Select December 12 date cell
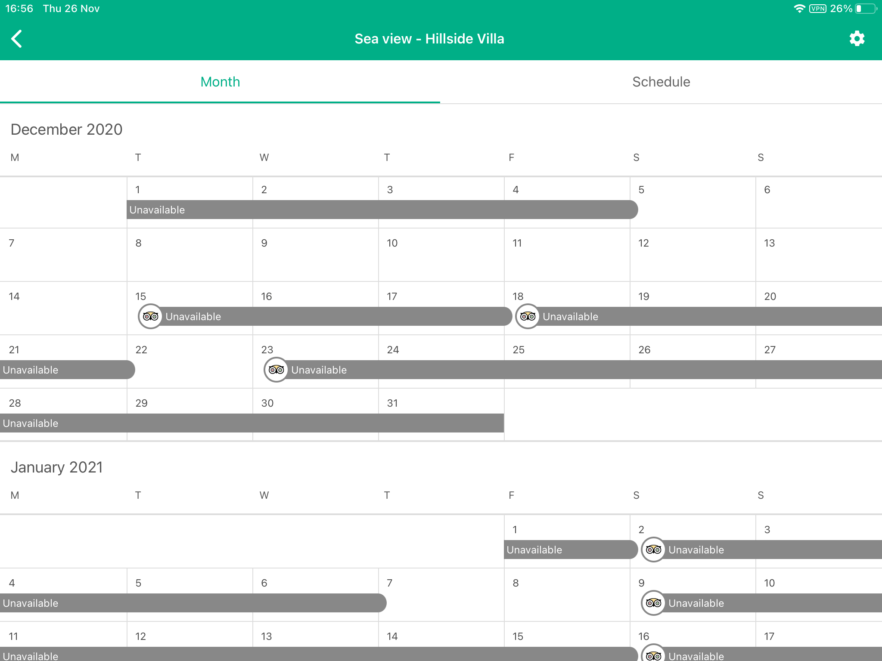 tap(693, 255)
